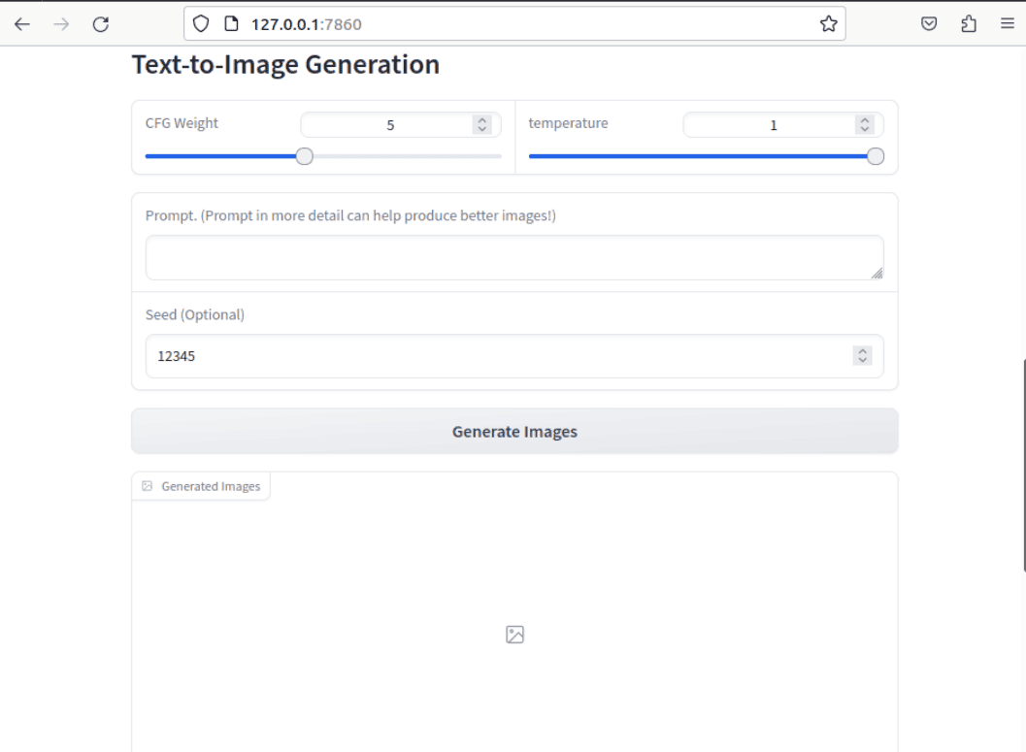Click the temperature number stepper
This screenshot has height=752, width=1026.
tap(864, 124)
